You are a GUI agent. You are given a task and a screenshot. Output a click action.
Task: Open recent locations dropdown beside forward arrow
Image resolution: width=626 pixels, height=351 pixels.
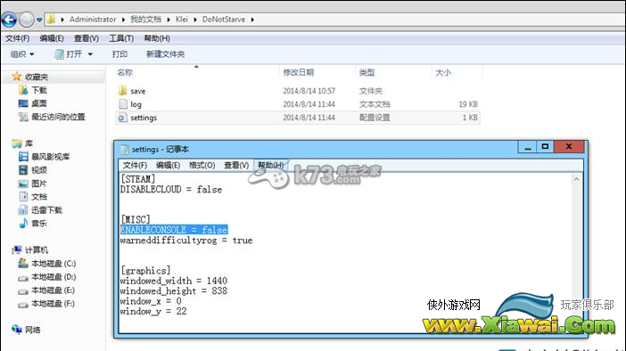(39, 20)
